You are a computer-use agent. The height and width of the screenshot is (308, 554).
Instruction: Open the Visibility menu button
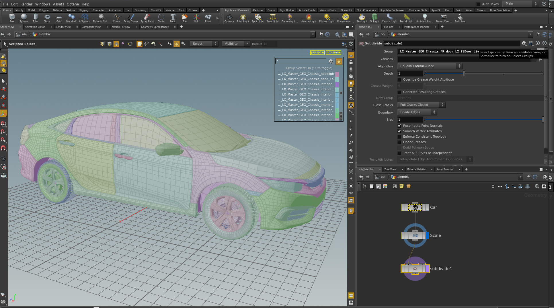click(x=236, y=44)
